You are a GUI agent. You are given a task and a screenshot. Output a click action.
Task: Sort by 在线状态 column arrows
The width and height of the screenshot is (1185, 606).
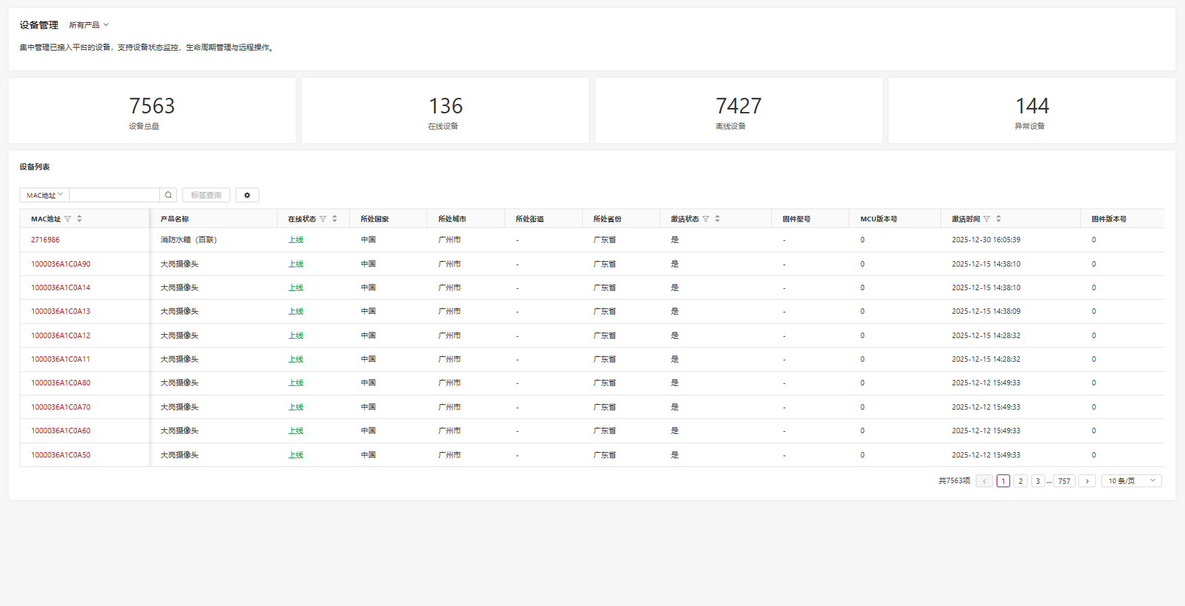[x=334, y=219]
